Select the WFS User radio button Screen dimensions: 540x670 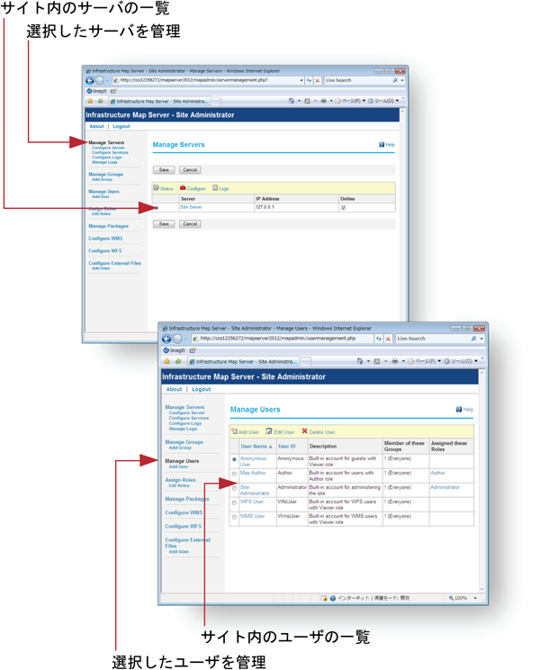point(234,502)
